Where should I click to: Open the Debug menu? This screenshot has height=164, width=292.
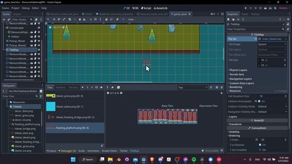pyautogui.click(x=26, y=8)
